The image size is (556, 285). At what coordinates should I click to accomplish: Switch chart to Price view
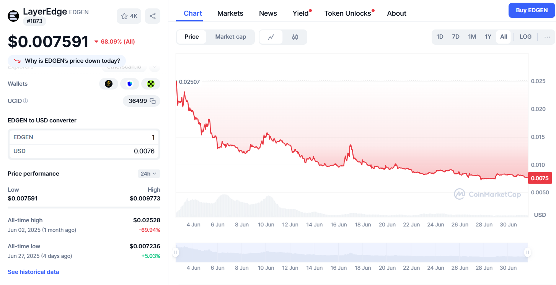[x=192, y=37]
